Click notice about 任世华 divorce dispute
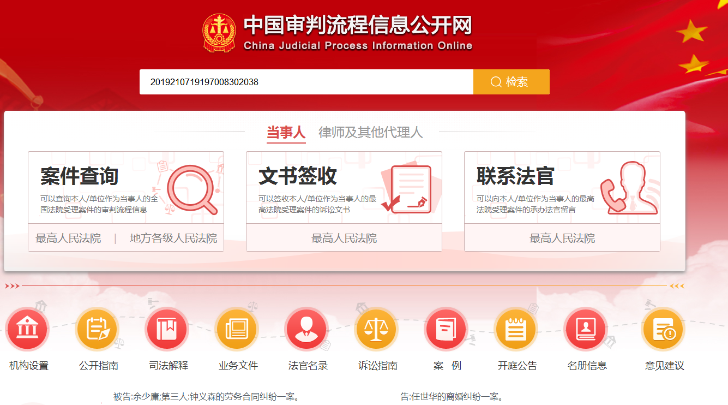This screenshot has width=728, height=405. pyautogui.click(x=452, y=397)
